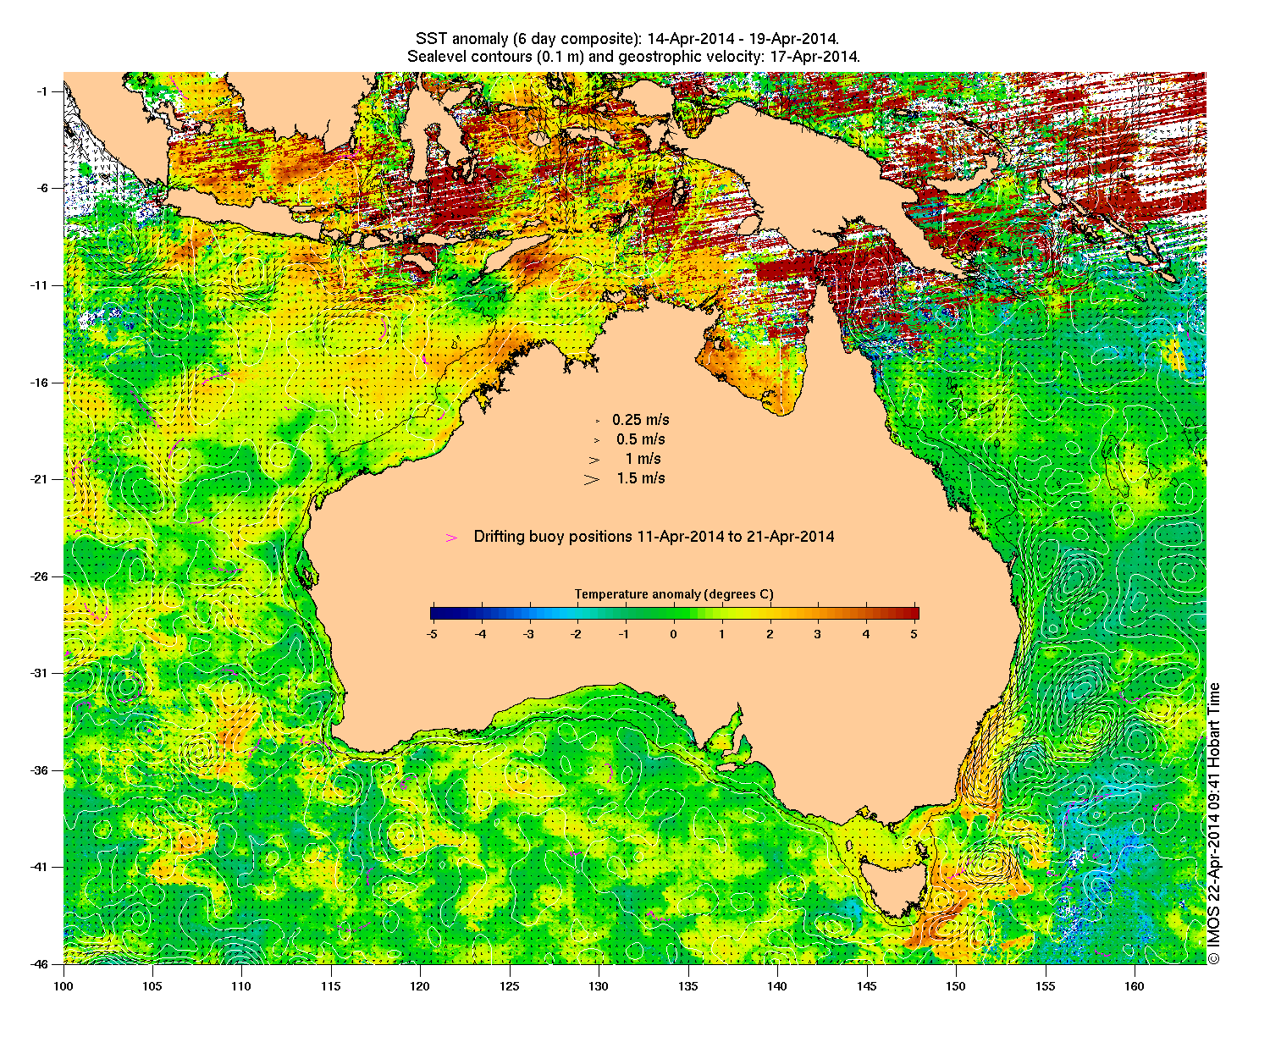Click the 'Drifting buoy positions' legend text
Viewport: 1270px width, 1037px height.
[x=654, y=537]
